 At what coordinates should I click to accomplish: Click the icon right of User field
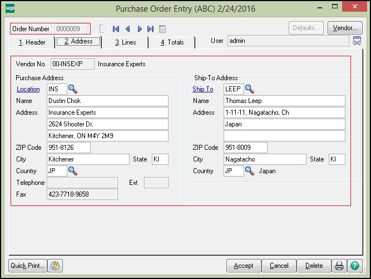pyautogui.click(x=357, y=41)
